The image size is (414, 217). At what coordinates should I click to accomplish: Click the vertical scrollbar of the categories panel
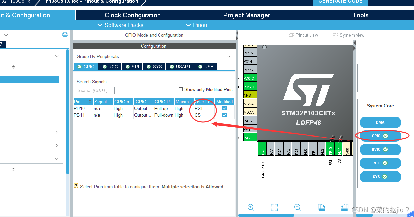(68, 112)
